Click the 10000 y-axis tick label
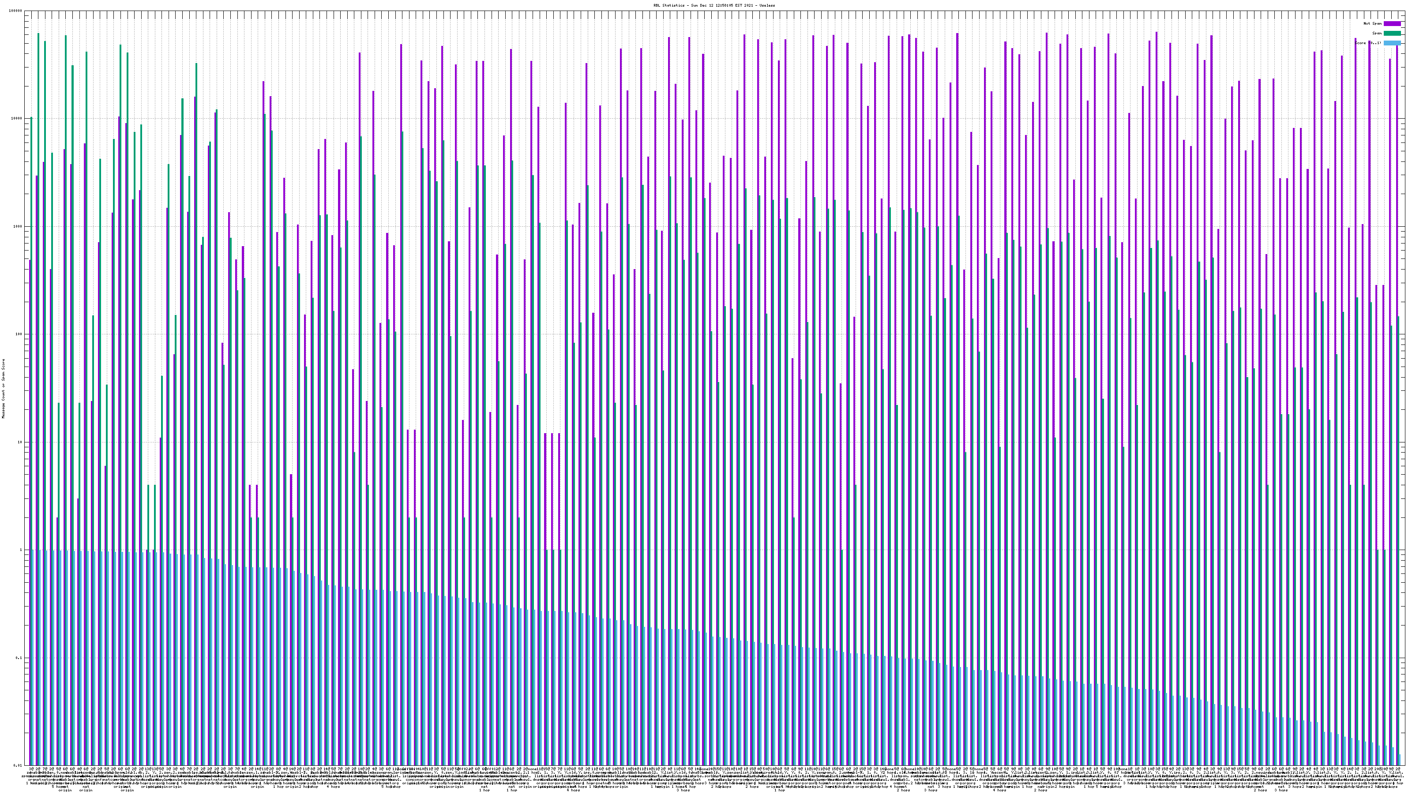 pos(17,119)
